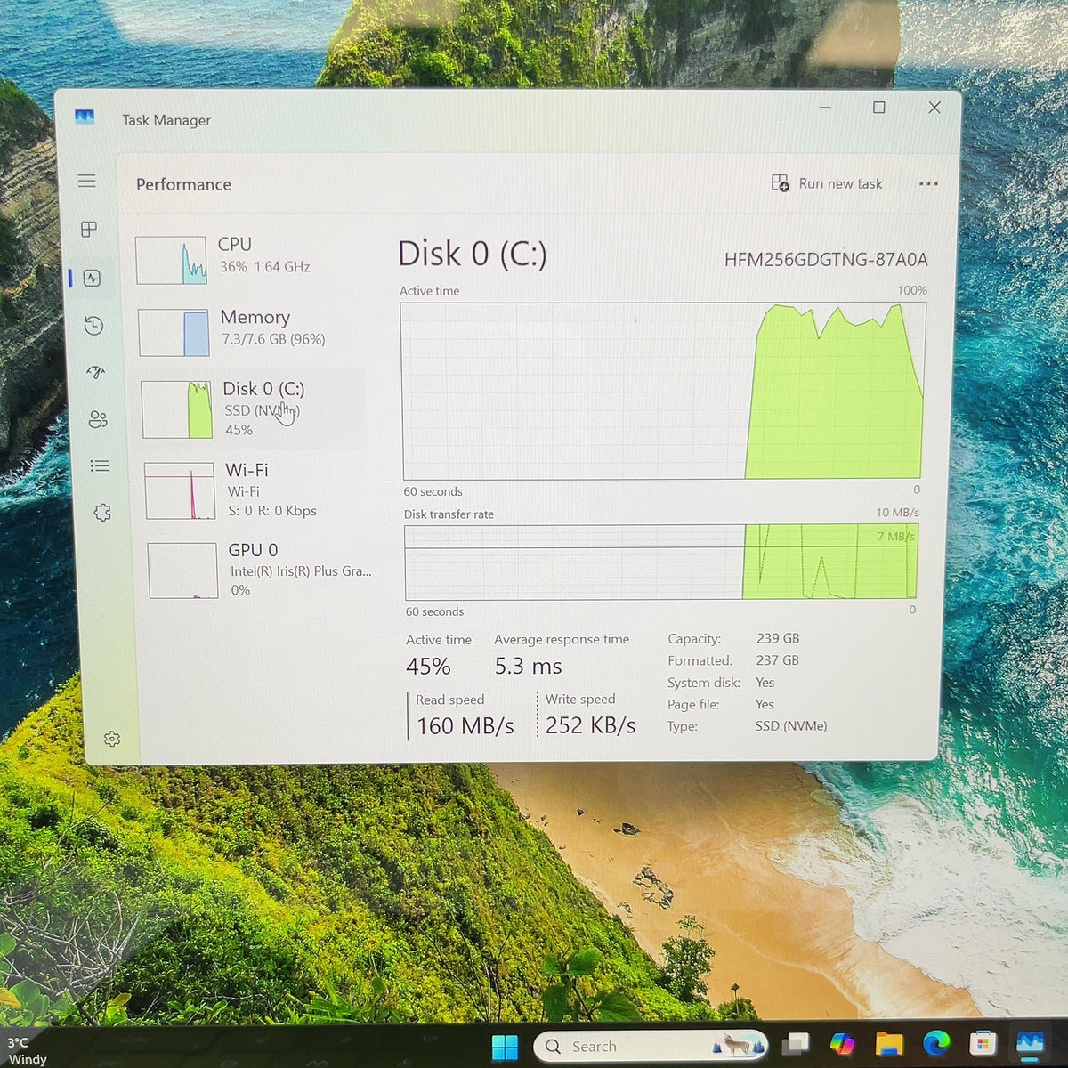1068x1068 pixels.
Task: Close the Task Manager window
Action: point(934,108)
